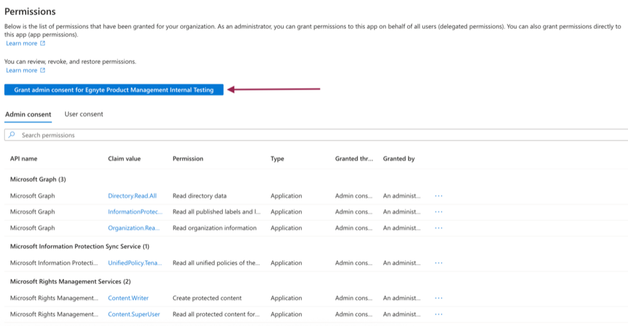
Task: Select the Create protected content permission text
Action: pyautogui.click(x=207, y=298)
